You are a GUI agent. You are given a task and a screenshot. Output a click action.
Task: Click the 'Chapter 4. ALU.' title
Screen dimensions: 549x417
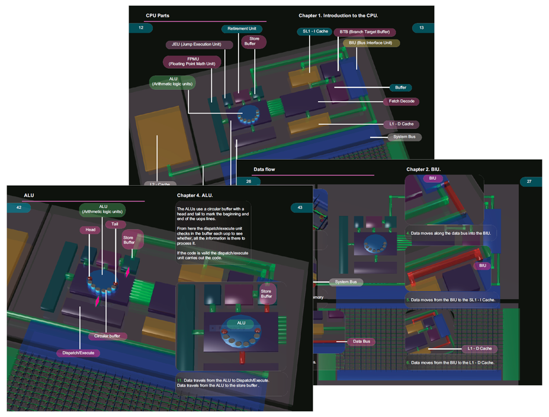(x=195, y=196)
